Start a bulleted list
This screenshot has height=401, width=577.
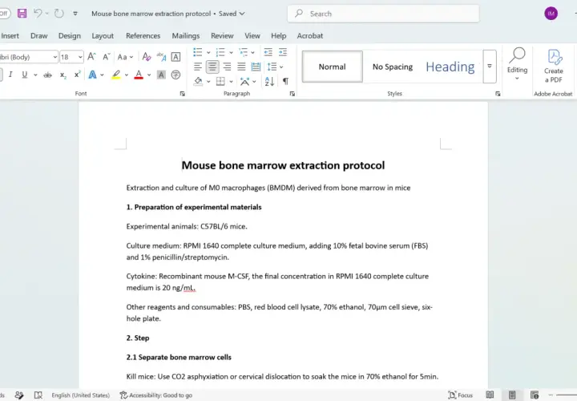click(x=198, y=52)
